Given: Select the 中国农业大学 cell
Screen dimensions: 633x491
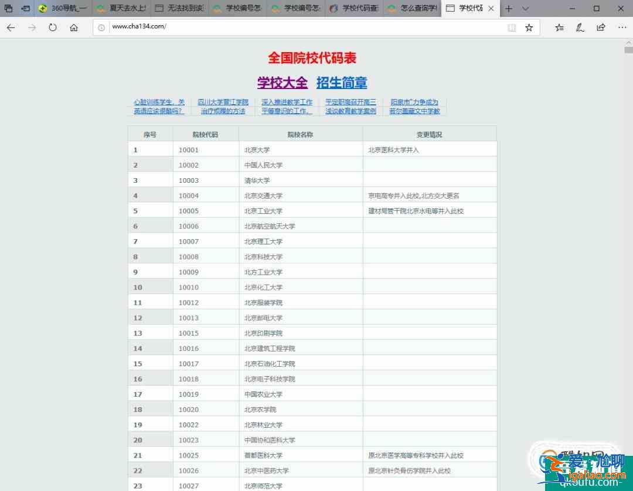Looking at the screenshot, I should [x=300, y=394].
